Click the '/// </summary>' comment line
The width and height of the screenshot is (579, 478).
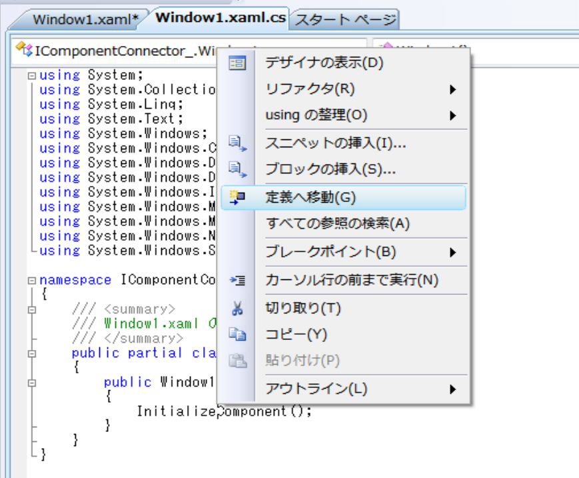click(127, 338)
